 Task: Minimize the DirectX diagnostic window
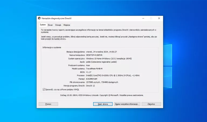coord(143,18)
